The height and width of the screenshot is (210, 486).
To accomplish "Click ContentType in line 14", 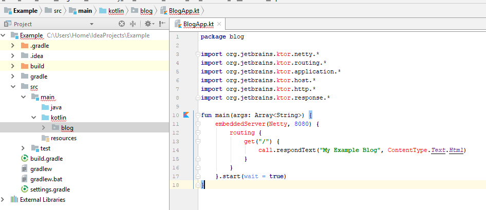I will click(407, 150).
